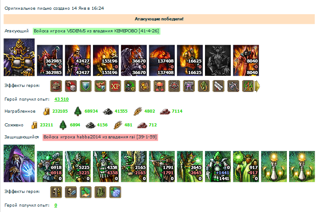Select the green ring hero effect icon
Image resolution: width=317 pixels, height=212 pixels.
point(204,86)
